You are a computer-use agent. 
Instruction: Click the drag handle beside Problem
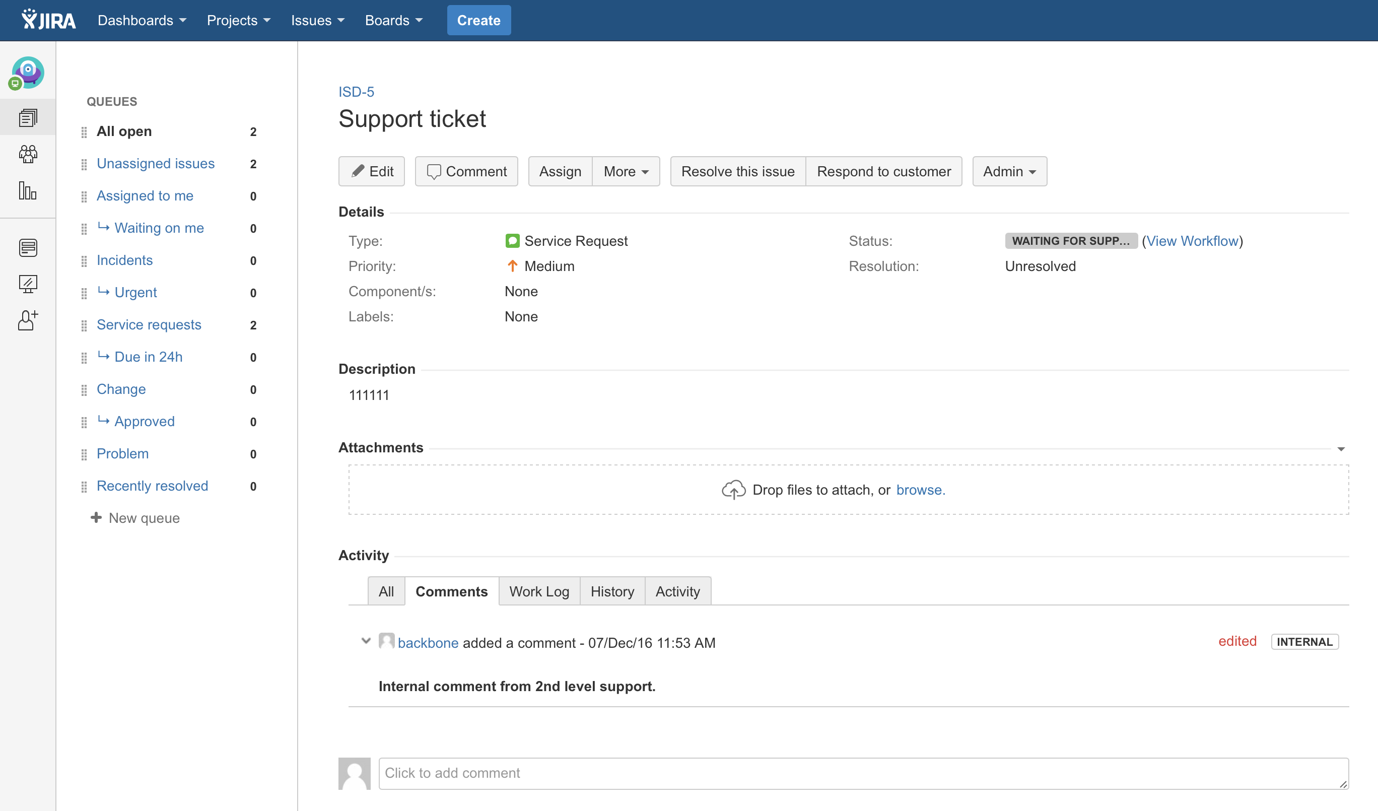[84, 454]
